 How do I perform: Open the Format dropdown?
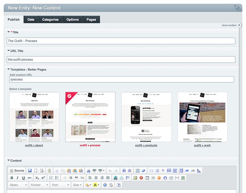tap(39, 185)
